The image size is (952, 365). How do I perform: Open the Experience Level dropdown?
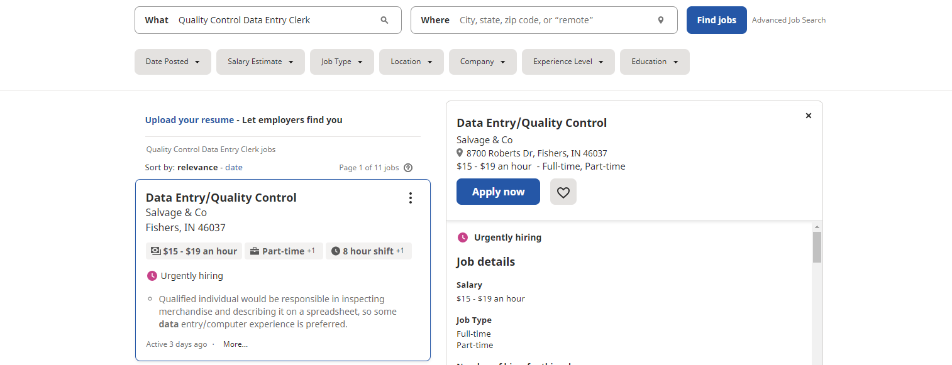[x=568, y=62]
